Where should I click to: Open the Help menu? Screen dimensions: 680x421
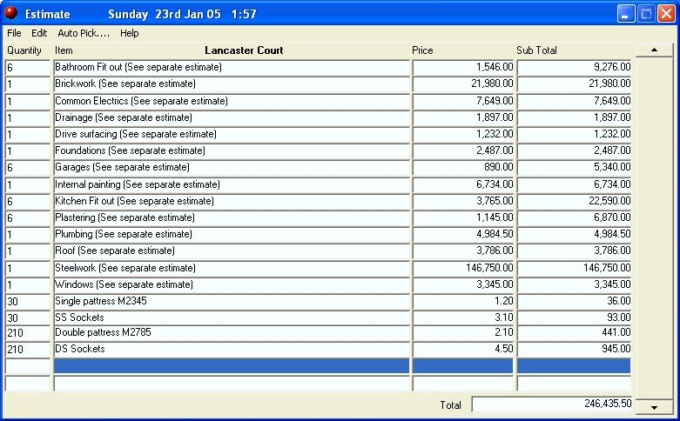(129, 33)
